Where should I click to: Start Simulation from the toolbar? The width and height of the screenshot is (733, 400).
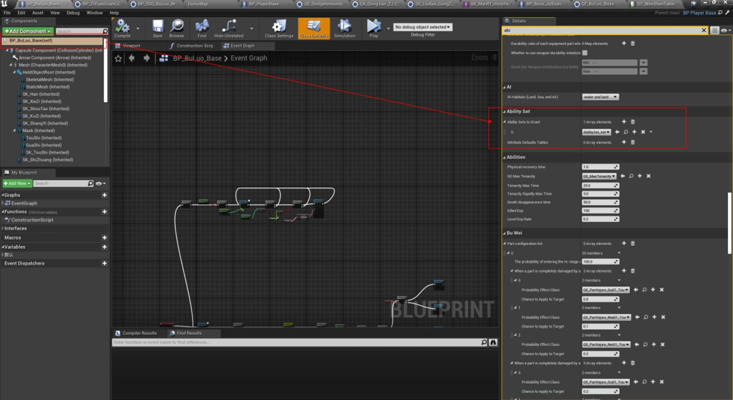[x=344, y=28]
